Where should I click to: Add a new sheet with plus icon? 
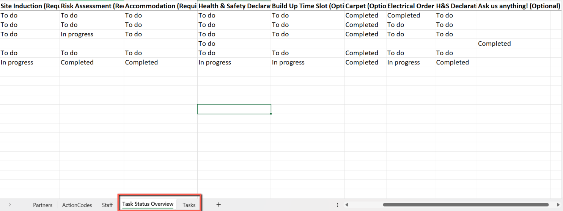[x=219, y=205]
